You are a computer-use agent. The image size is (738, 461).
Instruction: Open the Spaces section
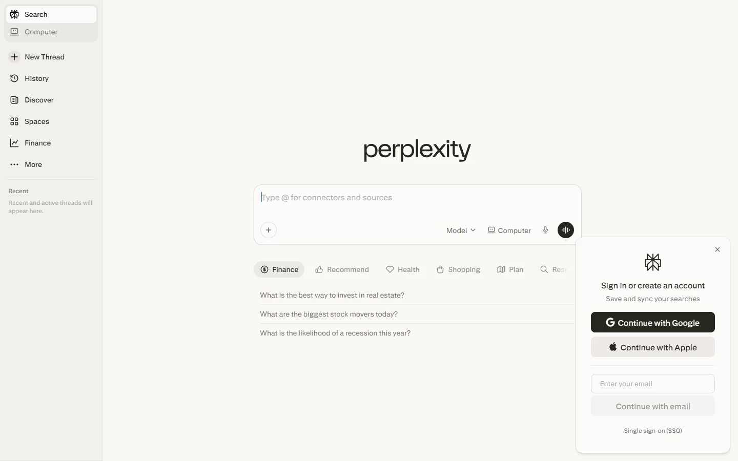click(x=35, y=121)
